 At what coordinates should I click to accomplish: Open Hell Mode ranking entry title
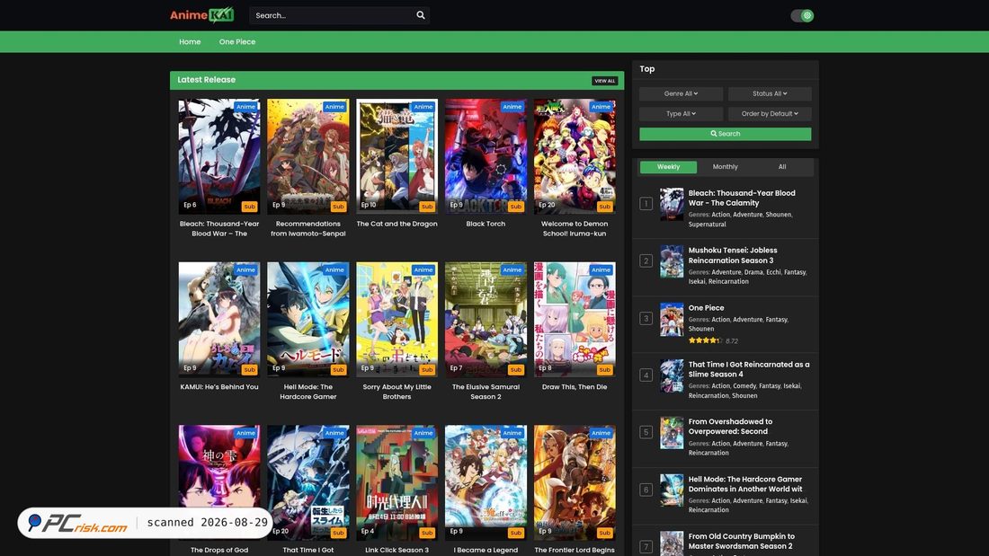[745, 484]
